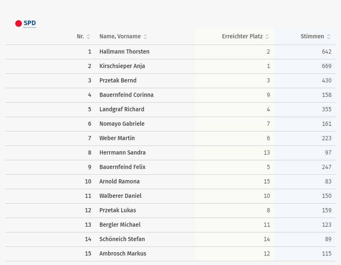Select the Ambrosch Markus row
The image size is (341, 265).
coord(170,254)
